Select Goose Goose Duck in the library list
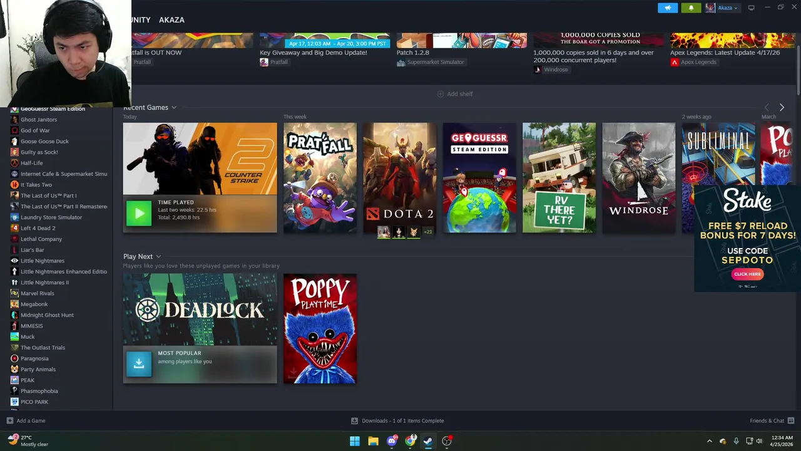The width and height of the screenshot is (801, 451). pos(44,141)
